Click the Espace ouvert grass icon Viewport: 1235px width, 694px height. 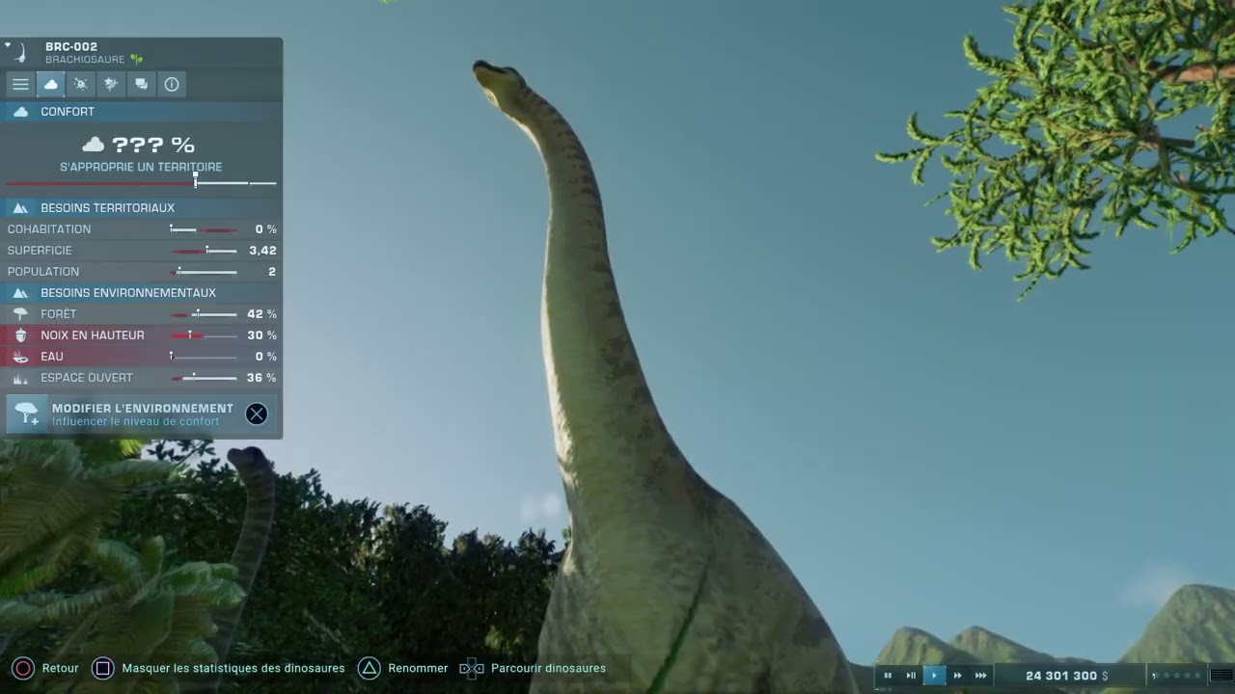(20, 378)
